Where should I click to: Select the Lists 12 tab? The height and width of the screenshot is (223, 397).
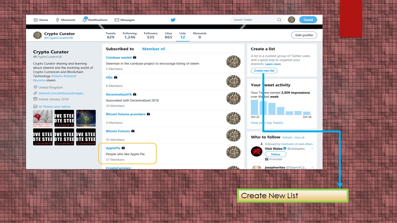[x=183, y=35]
